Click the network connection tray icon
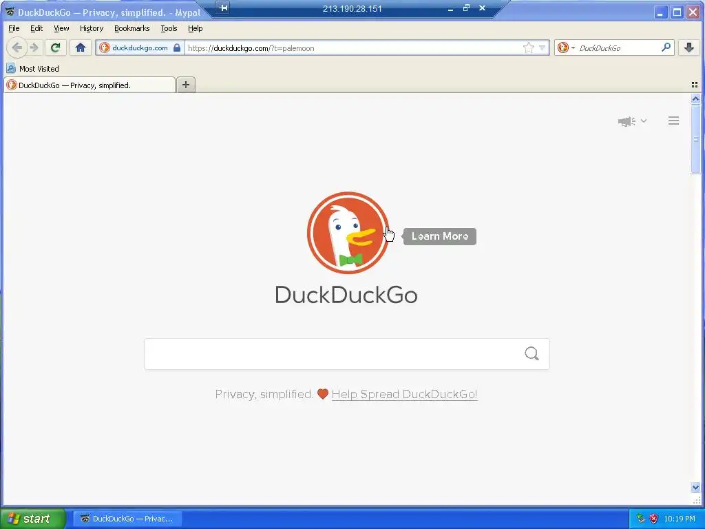The width and height of the screenshot is (705, 529). (641, 519)
